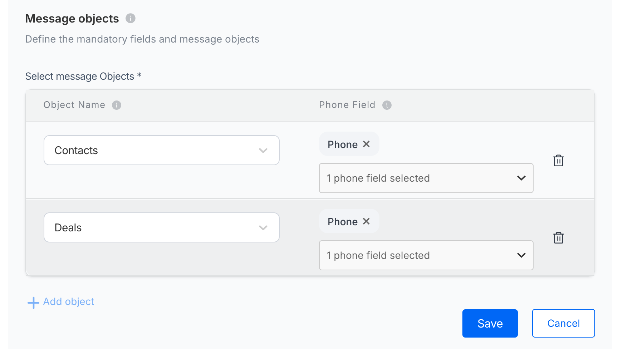Expand the grey chevron inside the Deals dropdown
This screenshot has height=349, width=633.
pyautogui.click(x=263, y=228)
